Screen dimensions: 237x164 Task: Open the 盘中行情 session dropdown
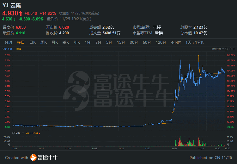217,49
